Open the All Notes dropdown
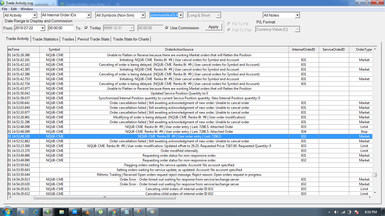The image size is (385, 216). [x=297, y=15]
